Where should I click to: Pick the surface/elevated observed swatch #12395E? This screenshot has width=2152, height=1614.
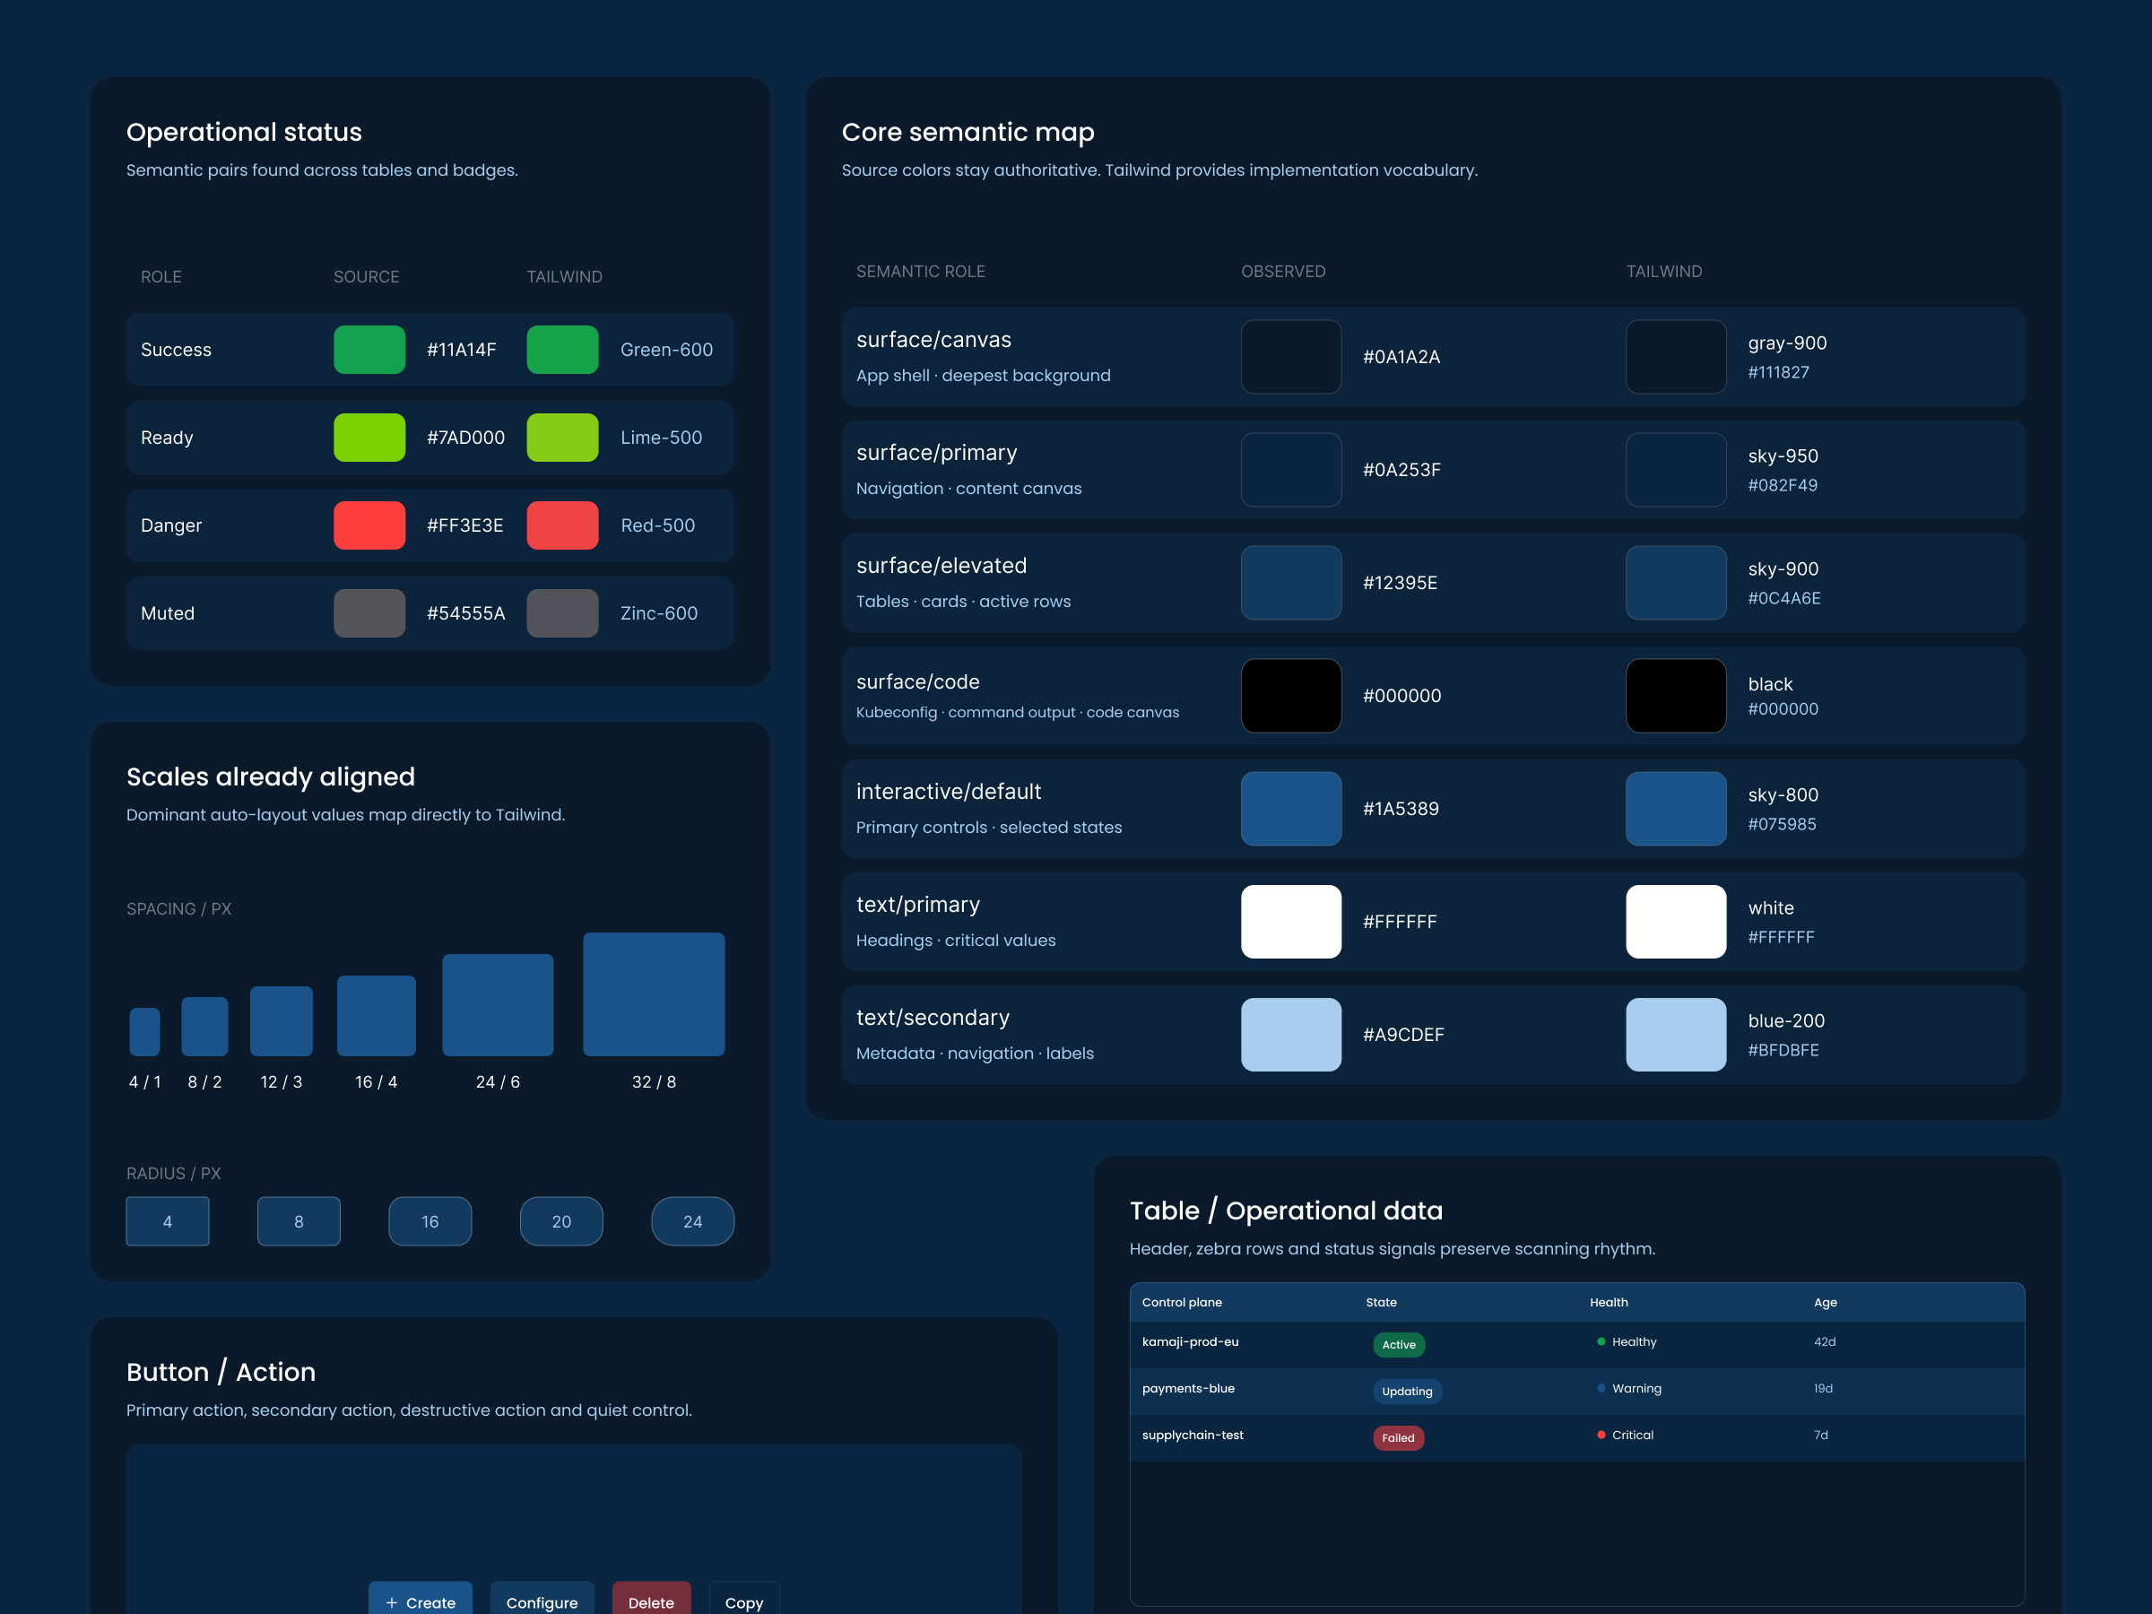(x=1291, y=583)
